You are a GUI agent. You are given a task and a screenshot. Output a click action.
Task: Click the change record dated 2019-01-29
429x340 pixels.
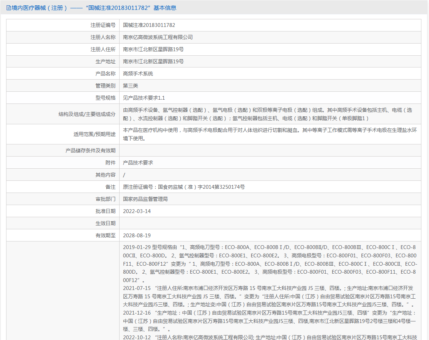(x=270, y=264)
